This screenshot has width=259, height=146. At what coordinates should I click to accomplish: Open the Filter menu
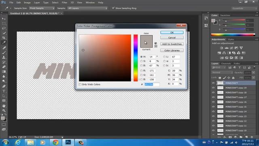pos(64,2)
